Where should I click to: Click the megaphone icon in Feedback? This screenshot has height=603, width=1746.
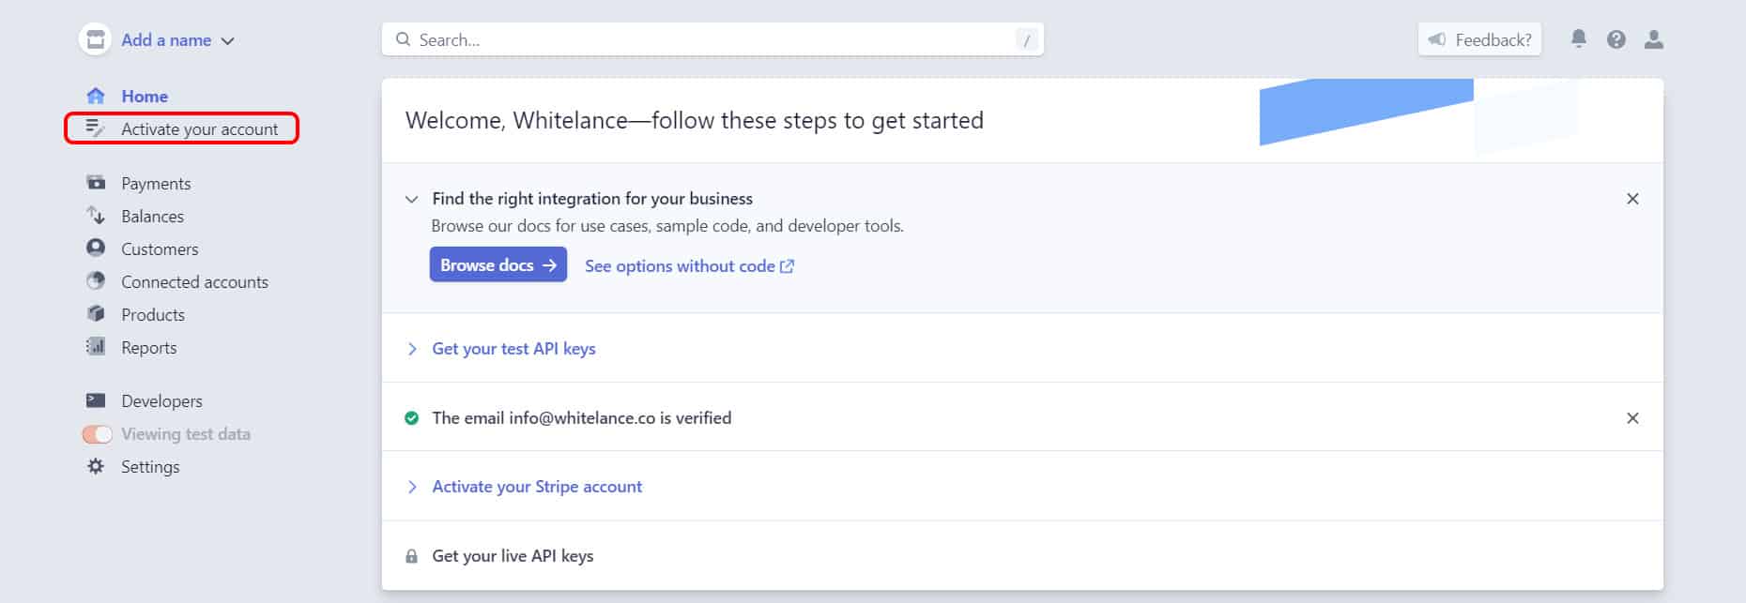click(x=1436, y=39)
